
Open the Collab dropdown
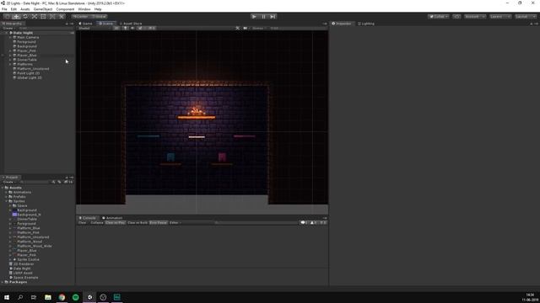[x=439, y=17]
